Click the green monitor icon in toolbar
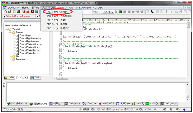193x113 pixels. [x=120, y=12]
